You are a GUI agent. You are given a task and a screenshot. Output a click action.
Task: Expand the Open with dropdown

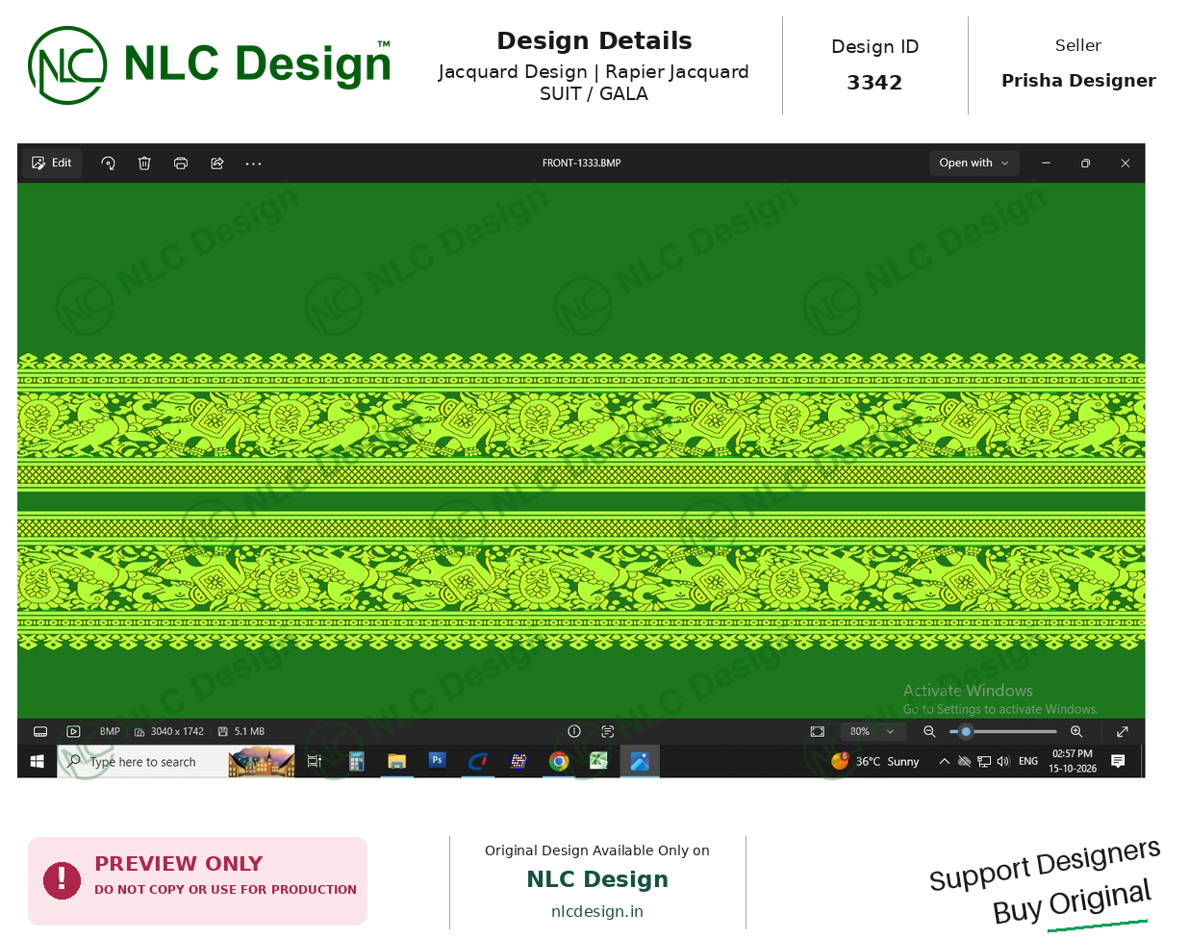[x=974, y=164]
